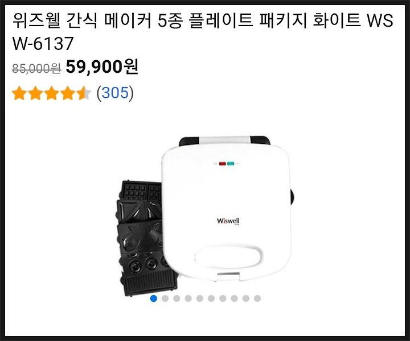The image size is (410, 341).
Task: Click the orange star rating icons
Action: pyautogui.click(x=51, y=93)
